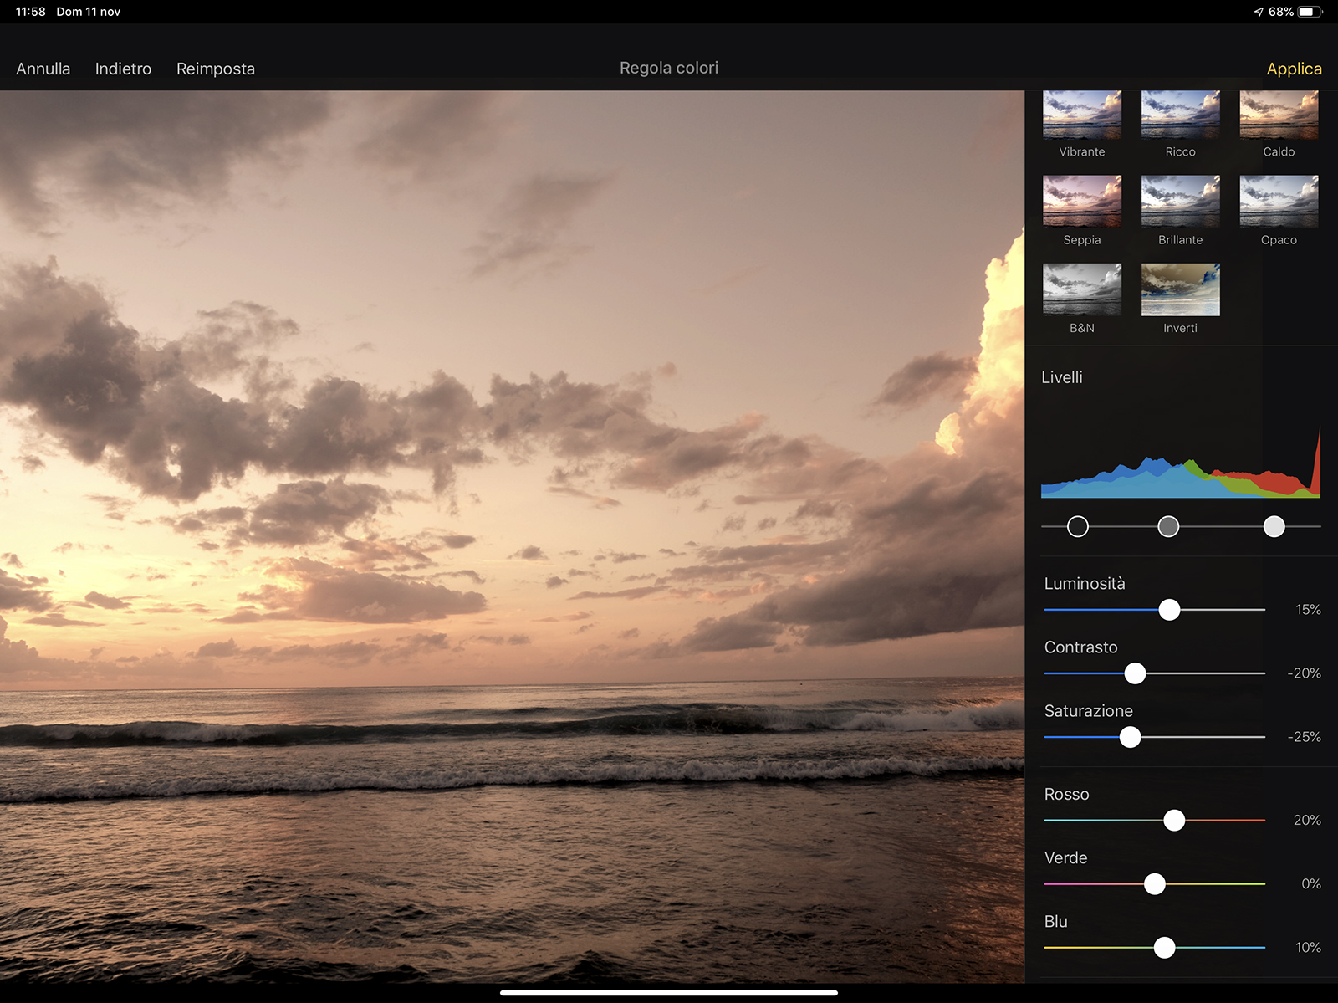This screenshot has width=1338, height=1003.
Task: Click the Blu label
Action: point(1056,921)
